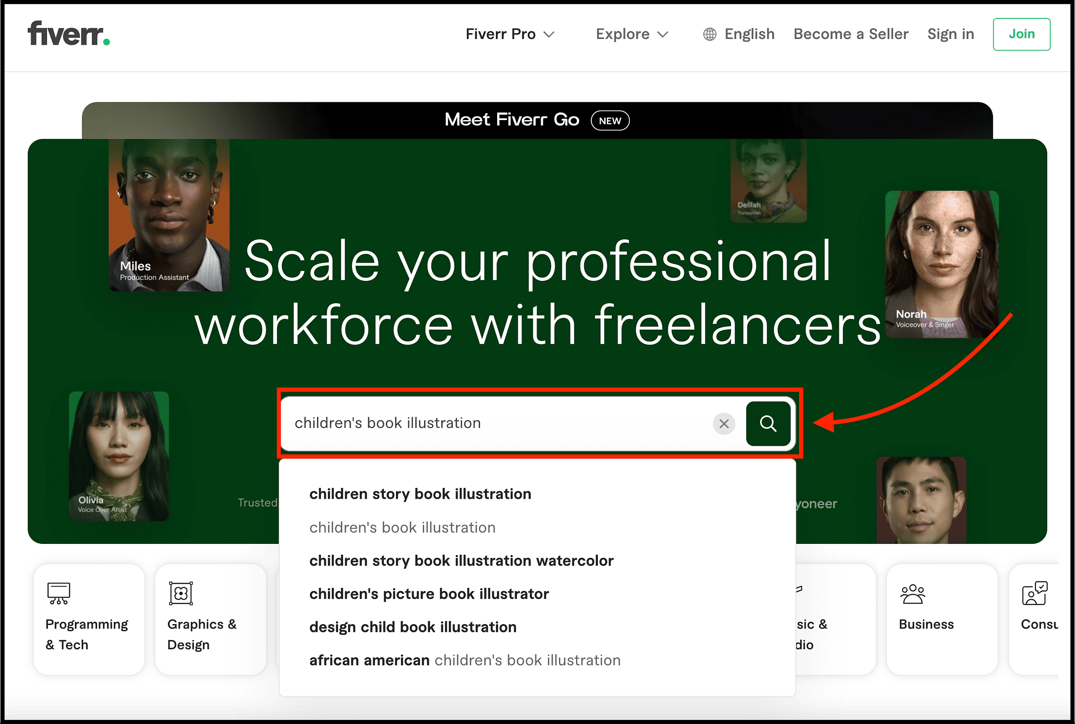The image size is (1075, 724).
Task: Select suggestion children story book illustration
Action: [x=420, y=494]
